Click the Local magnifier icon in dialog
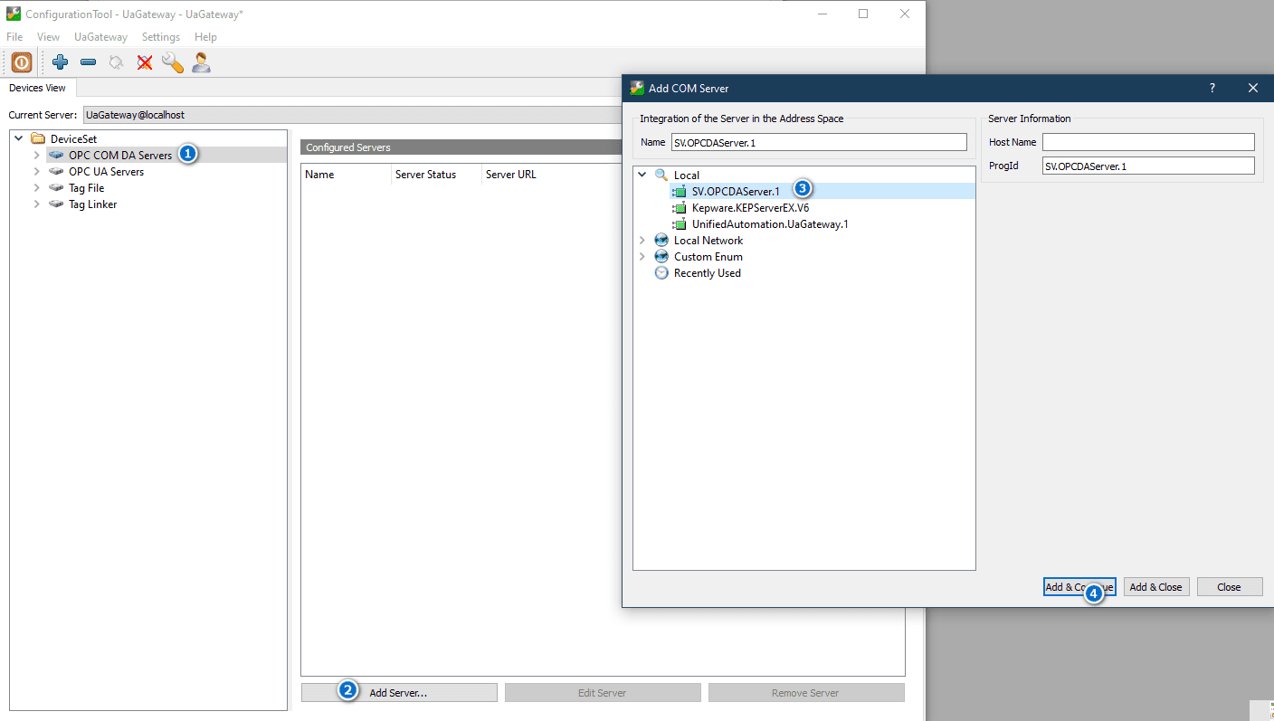This screenshot has height=721, width=1274. (x=661, y=176)
